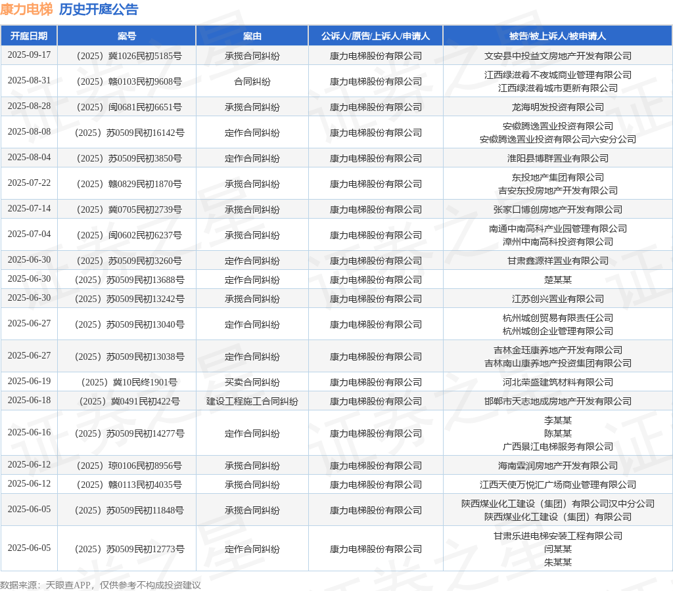This screenshot has width=673, height=591.
Task: Click defendant 吉林南山康养地产投资集团有限公司
Action: (x=557, y=363)
